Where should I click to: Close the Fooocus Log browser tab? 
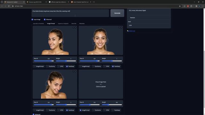click(x=46, y=2)
